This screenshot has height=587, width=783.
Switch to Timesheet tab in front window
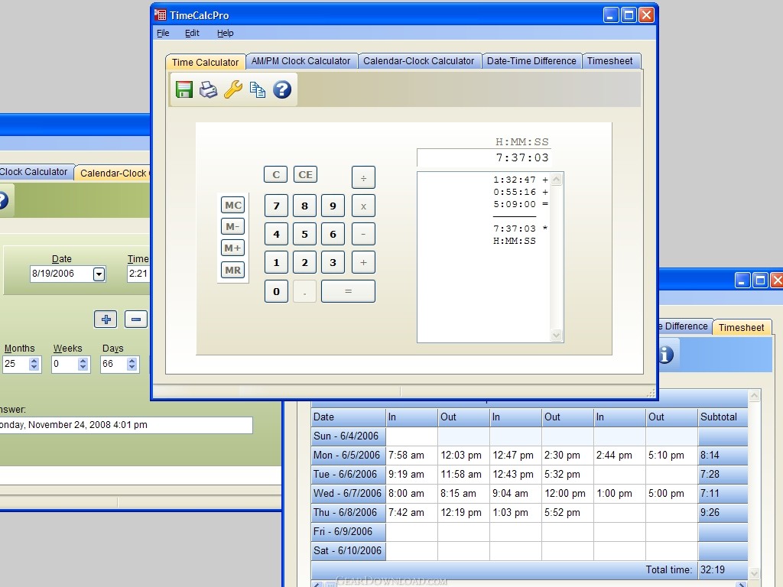pos(609,61)
